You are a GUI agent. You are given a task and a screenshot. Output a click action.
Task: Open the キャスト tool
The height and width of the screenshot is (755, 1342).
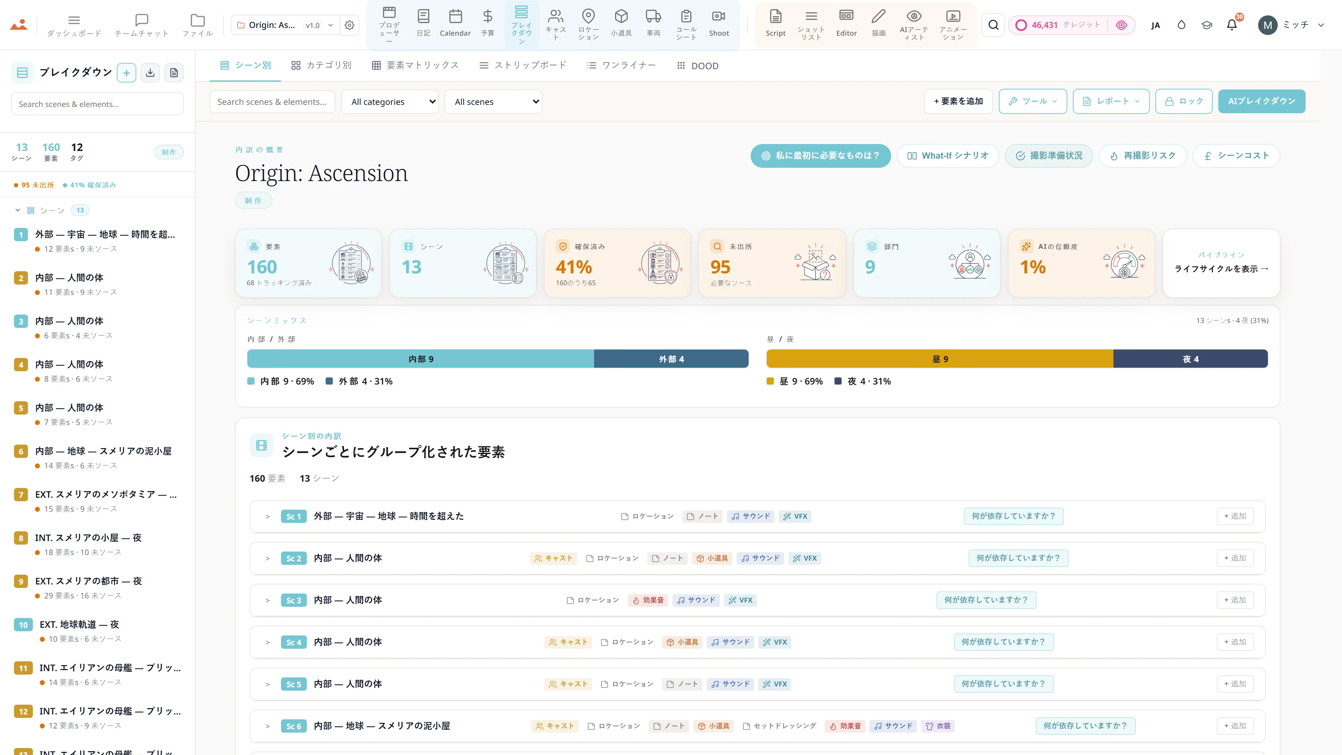coord(556,24)
